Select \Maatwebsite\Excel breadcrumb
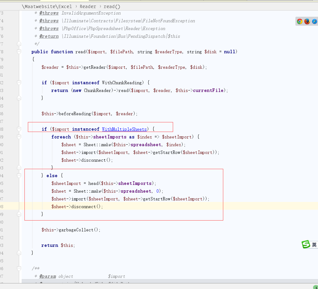 47,7
